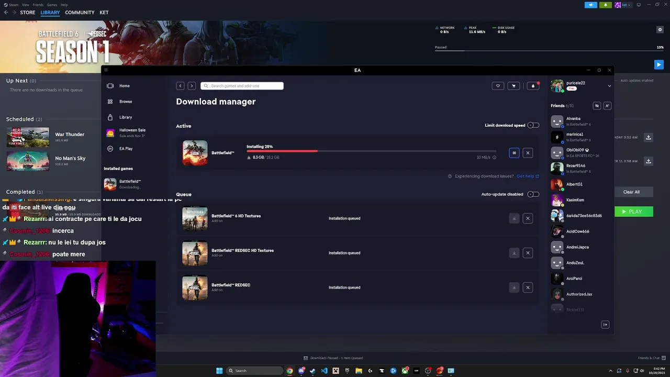The image size is (670, 377).
Task: Cancel the active Battlefield download
Action: (528, 153)
